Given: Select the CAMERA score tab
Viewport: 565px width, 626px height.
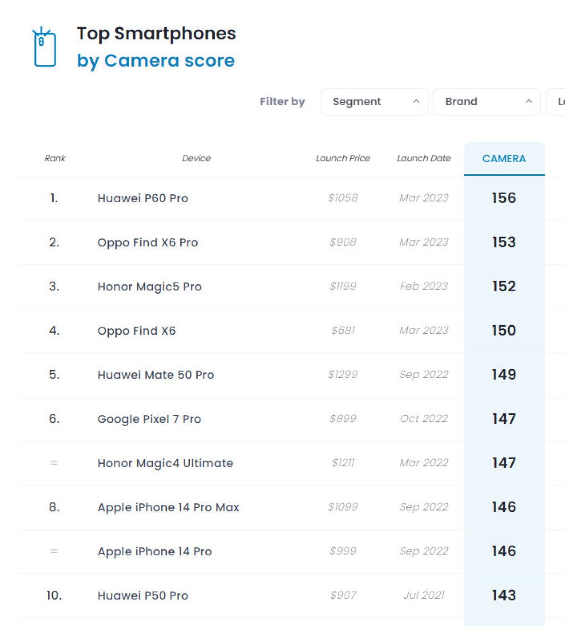Looking at the screenshot, I should coord(504,159).
